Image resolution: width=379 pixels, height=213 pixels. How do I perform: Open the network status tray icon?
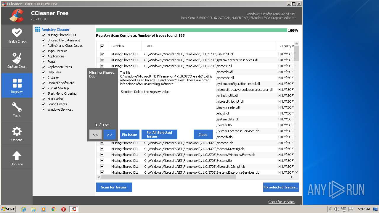[344, 209]
